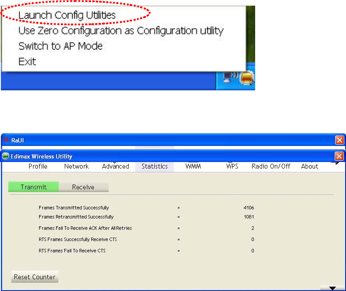Image resolution: width=346 pixels, height=291 pixels.
Task: Switch to the Advanced tab
Action: coord(116,166)
